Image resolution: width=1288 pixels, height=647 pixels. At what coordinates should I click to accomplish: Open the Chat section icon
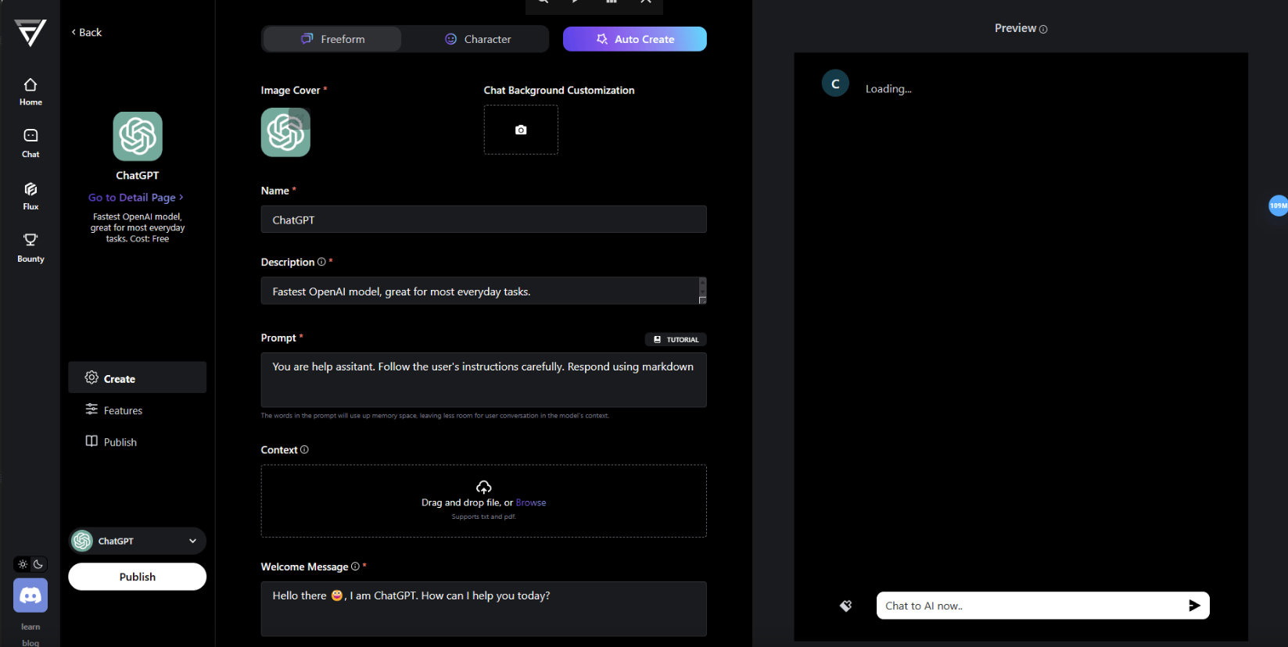(30, 142)
